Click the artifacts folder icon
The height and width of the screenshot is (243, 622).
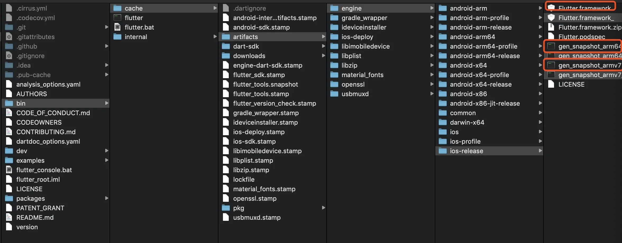pyautogui.click(x=226, y=37)
